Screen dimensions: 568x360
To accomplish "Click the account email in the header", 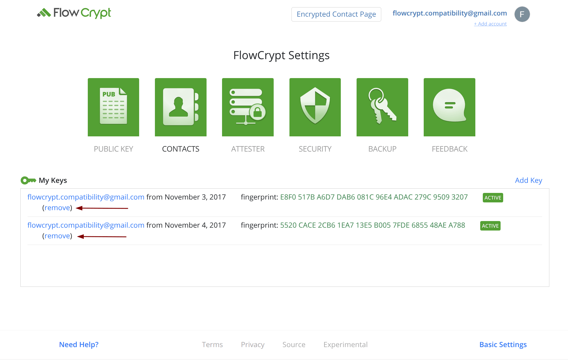I will [x=450, y=13].
